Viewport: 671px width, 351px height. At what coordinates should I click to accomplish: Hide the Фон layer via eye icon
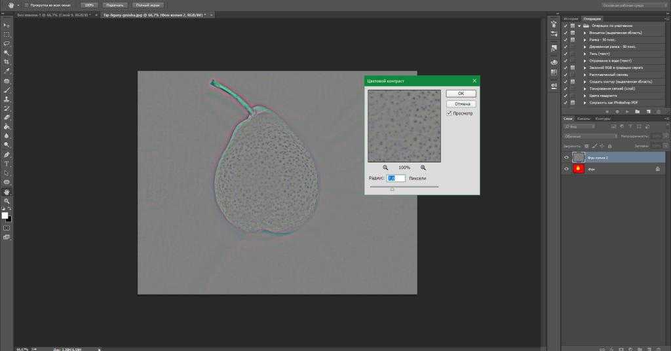tap(566, 169)
